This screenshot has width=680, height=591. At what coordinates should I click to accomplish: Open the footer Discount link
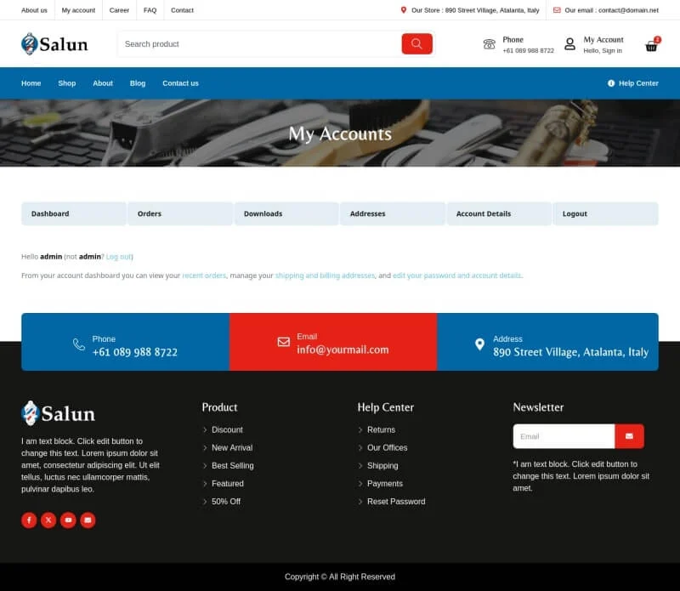[227, 429]
